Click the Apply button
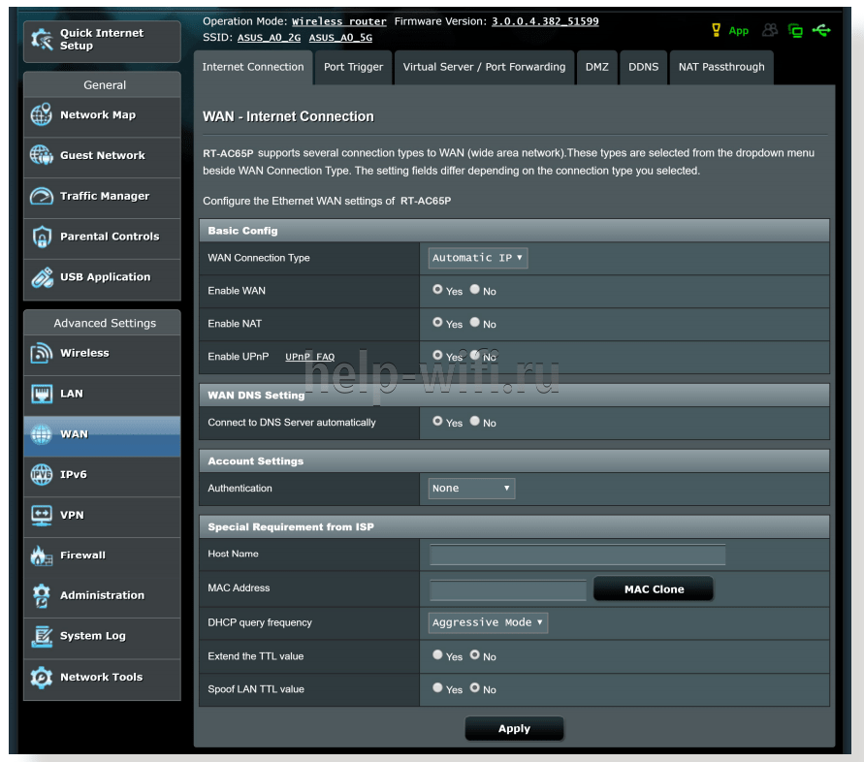This screenshot has height=762, width=864. coord(514,729)
